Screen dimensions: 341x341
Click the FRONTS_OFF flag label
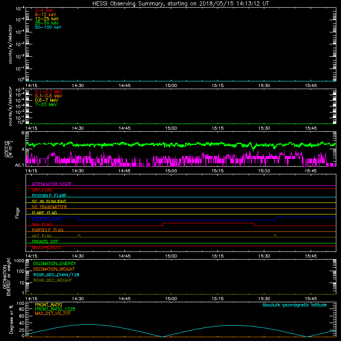click(45, 241)
